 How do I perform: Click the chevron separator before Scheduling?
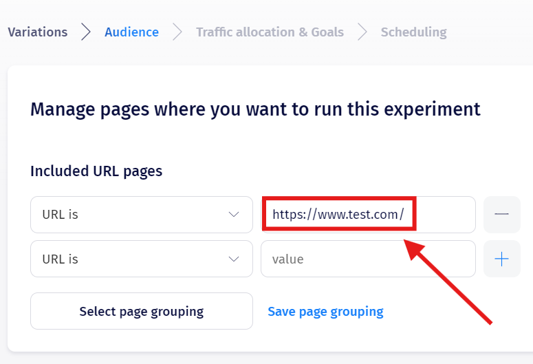[362, 32]
